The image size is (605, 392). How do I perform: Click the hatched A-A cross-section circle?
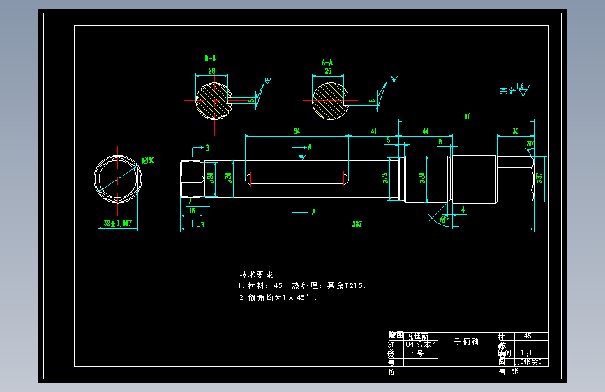point(330,101)
